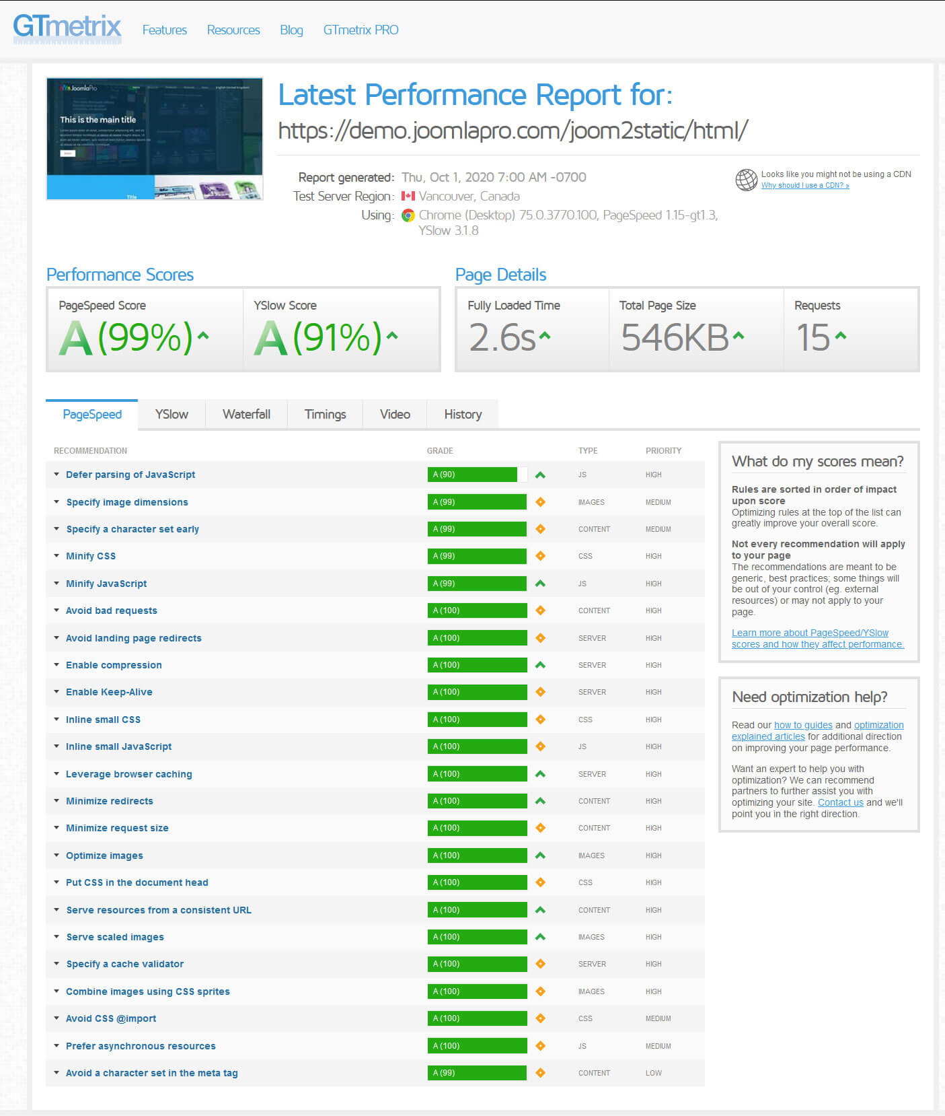945x1116 pixels.
Task: Click the GTmetrix logo
Action: point(67,28)
